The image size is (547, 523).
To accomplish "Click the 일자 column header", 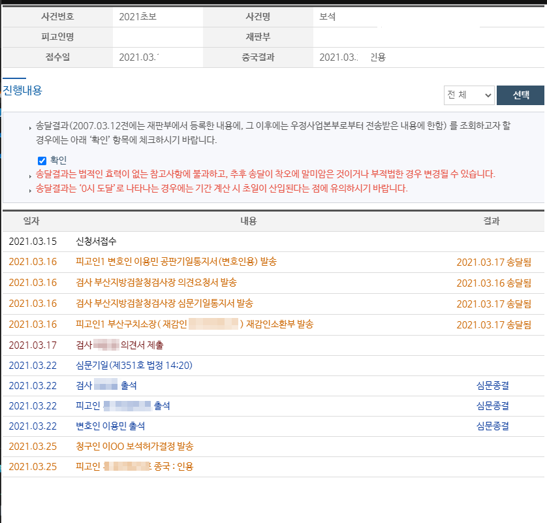I will pyautogui.click(x=31, y=221).
